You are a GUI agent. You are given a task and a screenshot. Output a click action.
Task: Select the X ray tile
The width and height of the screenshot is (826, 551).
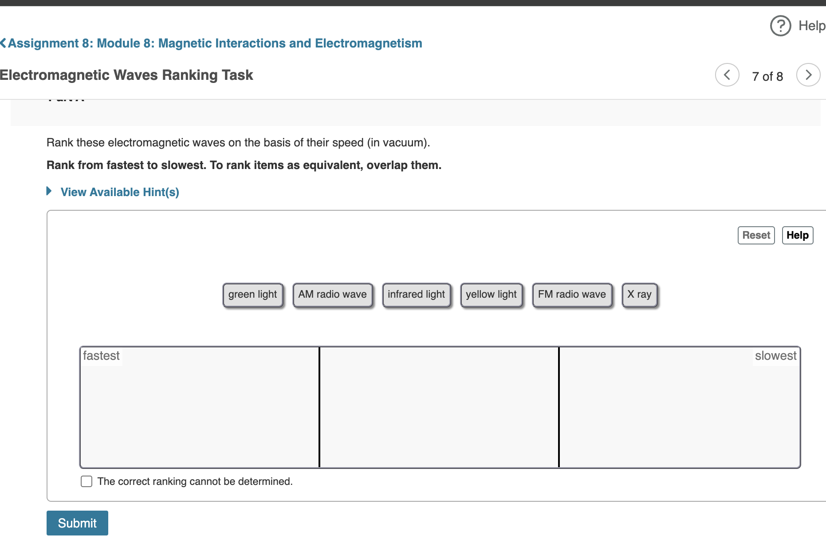coord(639,294)
